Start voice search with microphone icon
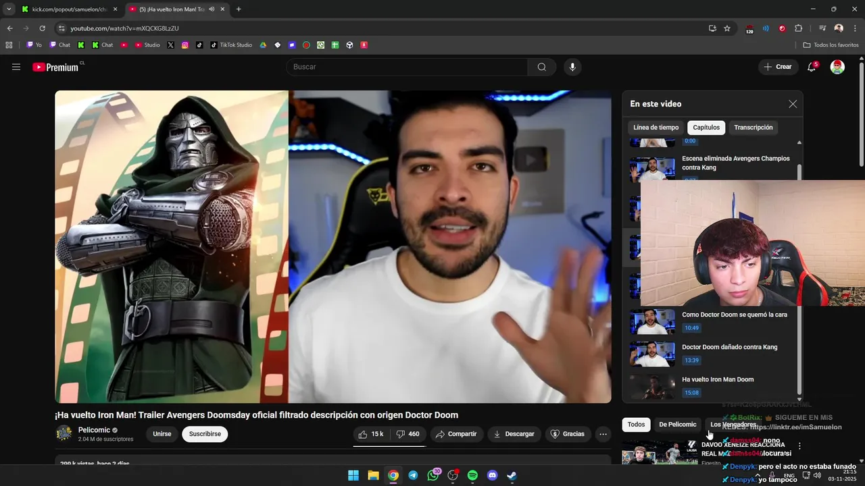 coord(572,67)
